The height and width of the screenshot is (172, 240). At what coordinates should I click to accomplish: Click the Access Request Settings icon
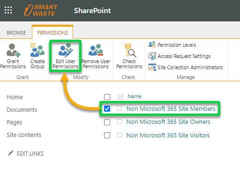click(x=152, y=56)
